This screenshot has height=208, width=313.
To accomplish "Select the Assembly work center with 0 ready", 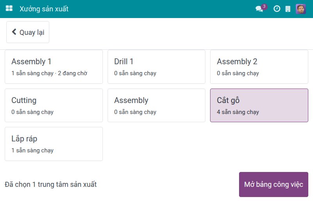I will [x=156, y=105].
